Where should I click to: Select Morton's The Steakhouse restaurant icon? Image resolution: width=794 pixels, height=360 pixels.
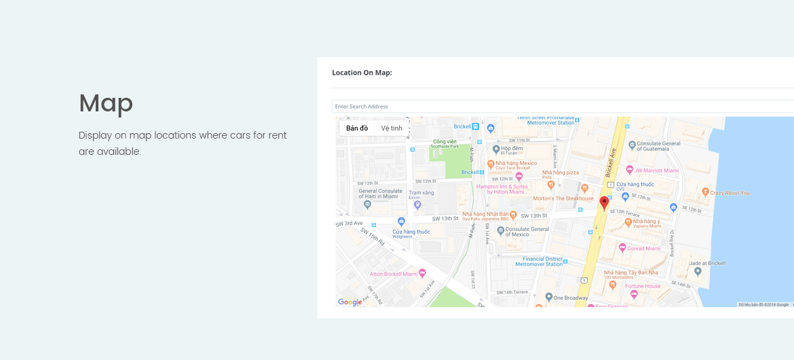pyautogui.click(x=584, y=188)
